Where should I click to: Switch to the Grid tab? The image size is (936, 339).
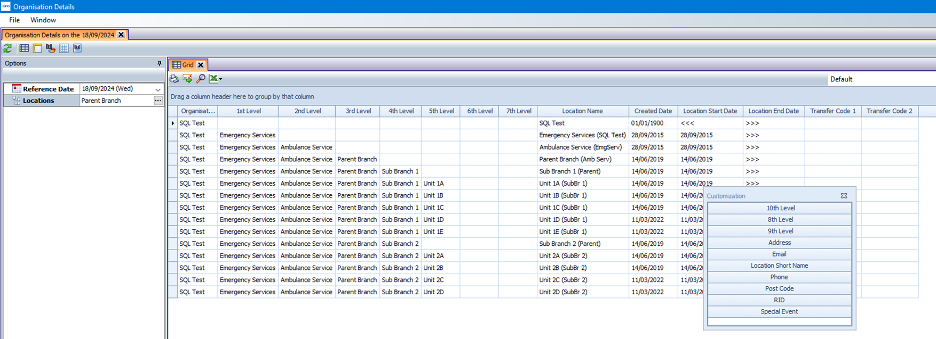pyautogui.click(x=184, y=65)
